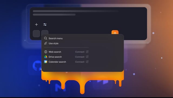The height and width of the screenshot is (98, 173).
Task: Connect the Web search tool
Action: click(80, 52)
